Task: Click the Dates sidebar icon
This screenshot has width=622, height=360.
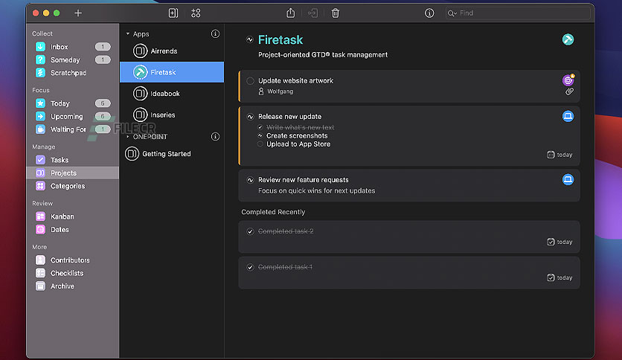Action: click(40, 230)
